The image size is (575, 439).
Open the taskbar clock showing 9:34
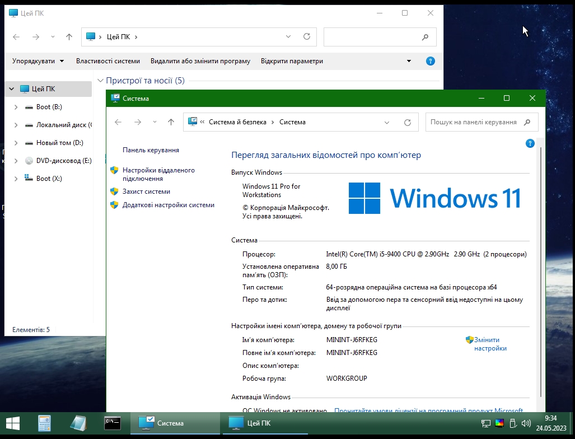[551, 423]
